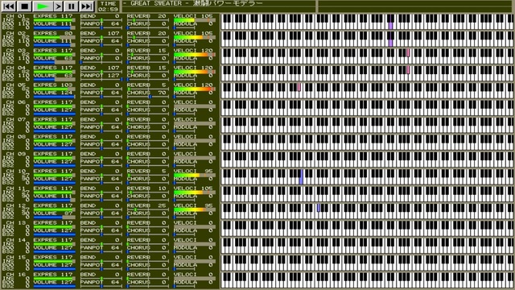515x290 pixels.
Task: Stop playback with the square stop button
Action: tap(24, 6)
